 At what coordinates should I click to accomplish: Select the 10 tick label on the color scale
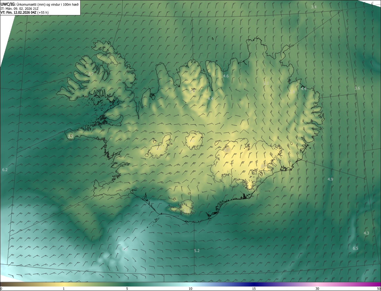point(190,289)
